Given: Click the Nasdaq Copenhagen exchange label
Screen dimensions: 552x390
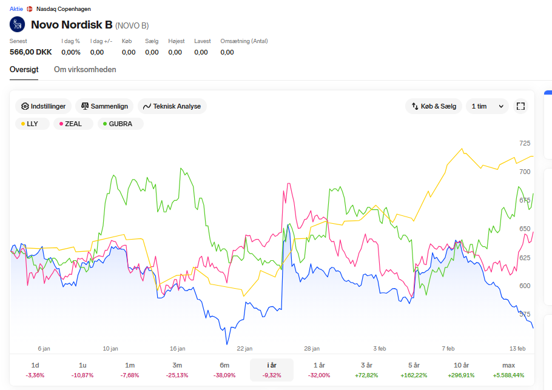Looking at the screenshot, I should pyautogui.click(x=63, y=9).
